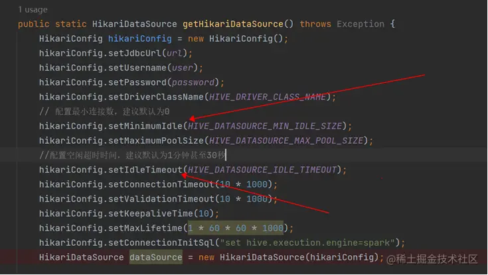Click the 'password' argument in setPassword

click(193, 82)
